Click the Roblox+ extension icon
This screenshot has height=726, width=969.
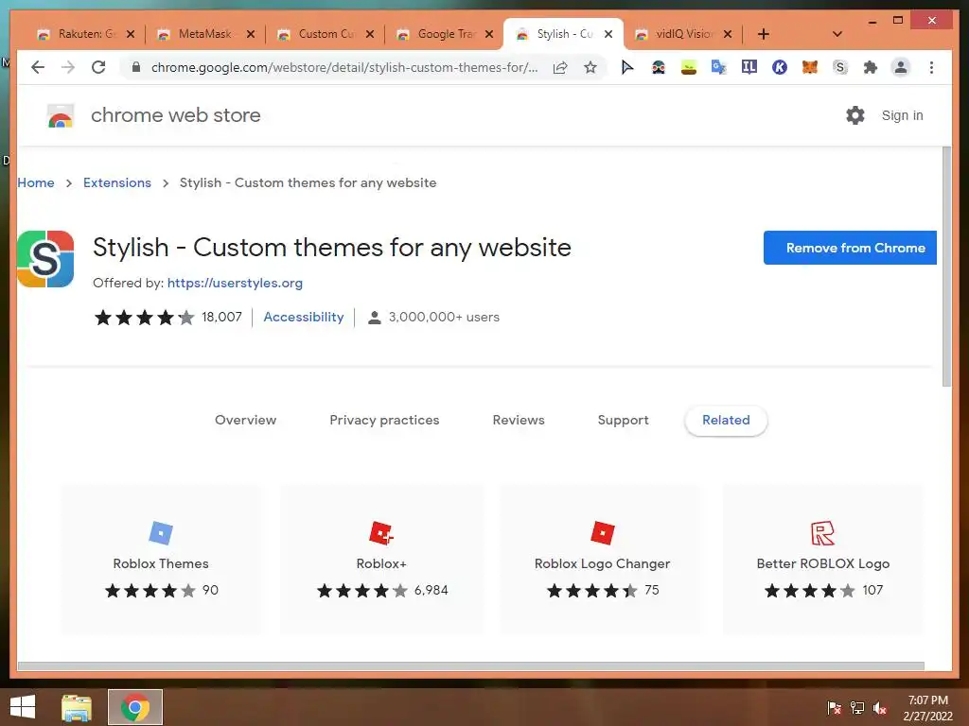[x=381, y=533]
